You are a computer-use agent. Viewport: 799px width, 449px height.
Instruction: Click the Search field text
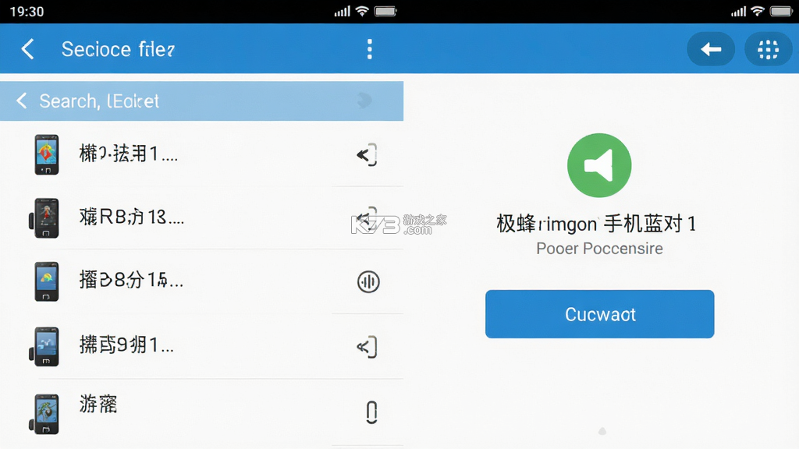coord(99,101)
